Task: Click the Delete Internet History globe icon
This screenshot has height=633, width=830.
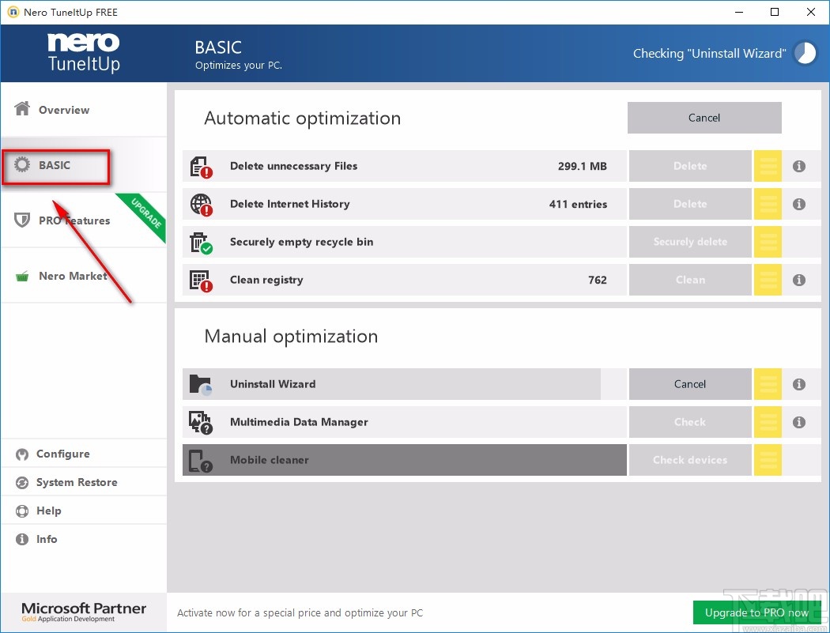Action: [201, 204]
